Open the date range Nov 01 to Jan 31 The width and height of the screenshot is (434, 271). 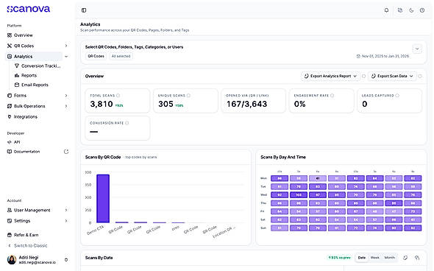tap(383, 56)
